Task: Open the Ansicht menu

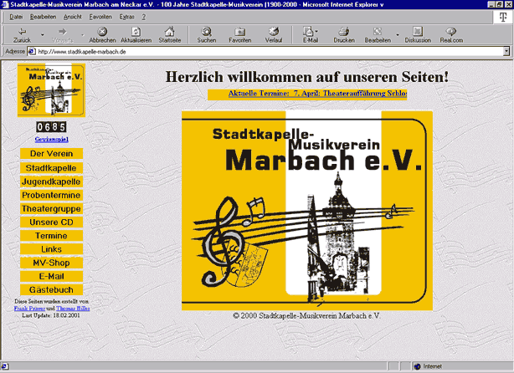Action: click(72, 17)
